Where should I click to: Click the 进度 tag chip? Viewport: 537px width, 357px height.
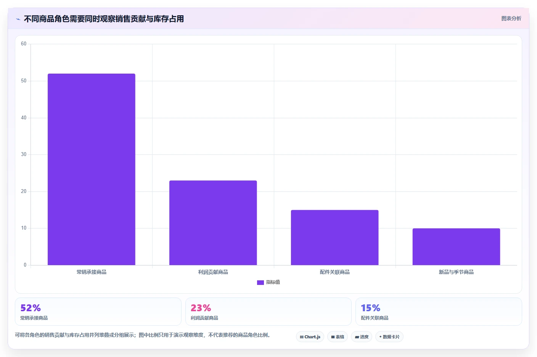coord(362,337)
